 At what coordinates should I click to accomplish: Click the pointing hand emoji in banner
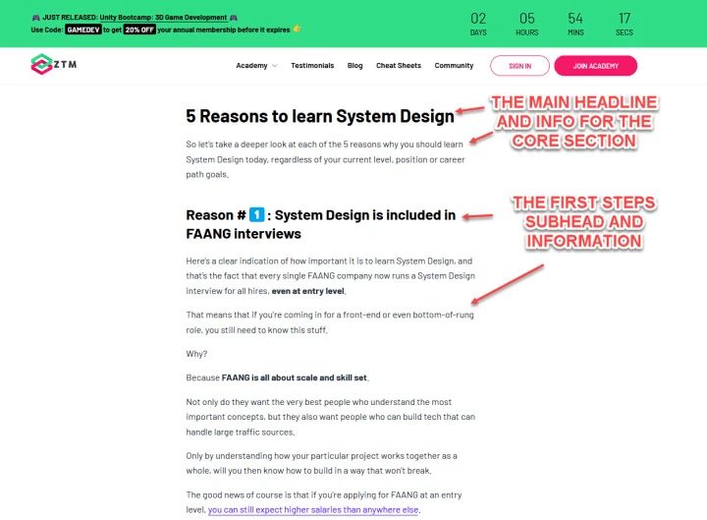[x=297, y=29]
